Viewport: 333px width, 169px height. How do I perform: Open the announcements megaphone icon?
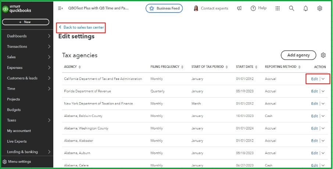tap(239, 8)
